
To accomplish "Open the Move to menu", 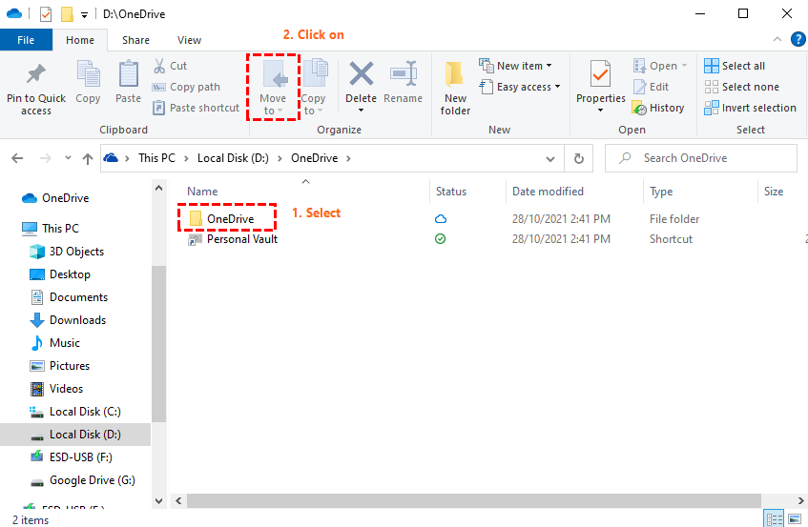I will [273, 88].
